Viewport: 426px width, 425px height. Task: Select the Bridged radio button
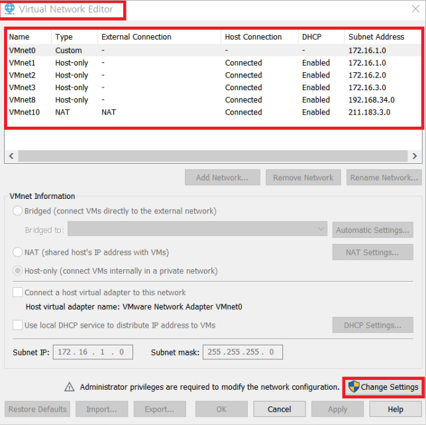pyautogui.click(x=17, y=211)
